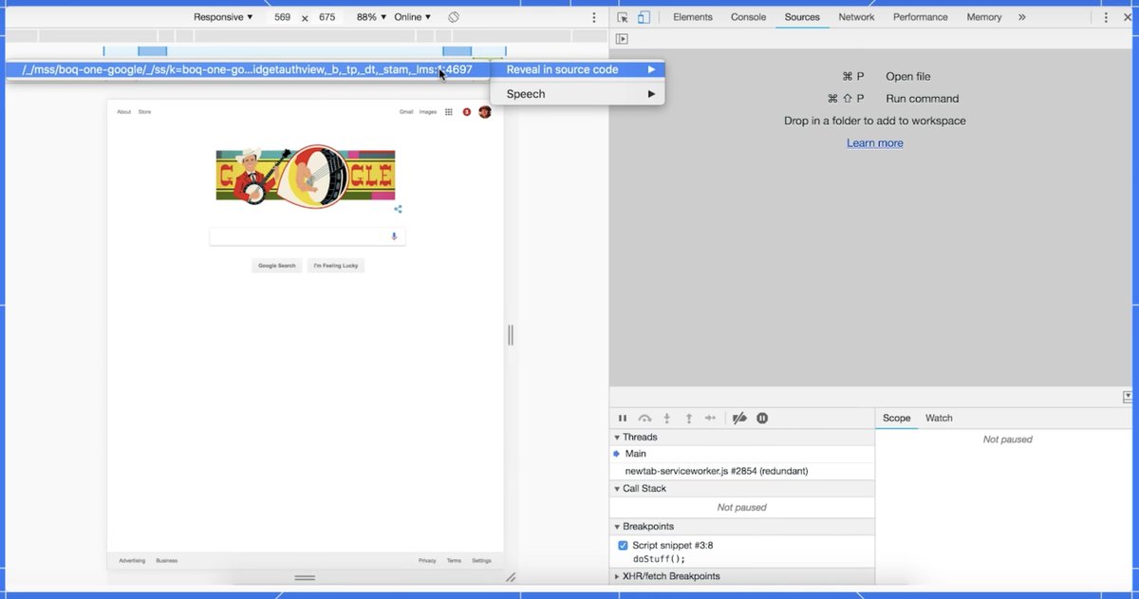
Task: Click the viewport width field 569
Action: tap(283, 17)
